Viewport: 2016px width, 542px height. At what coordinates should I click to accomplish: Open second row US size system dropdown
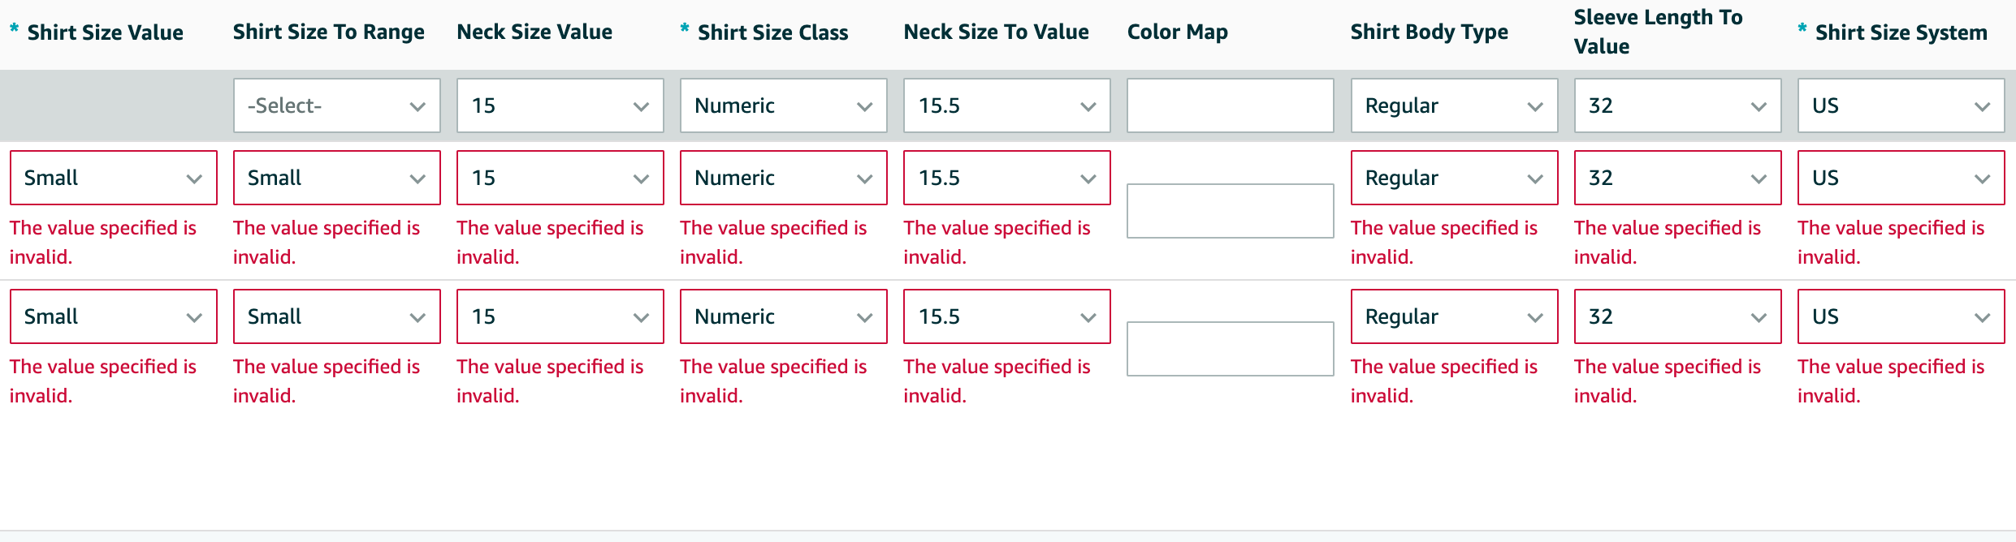coord(1901,316)
